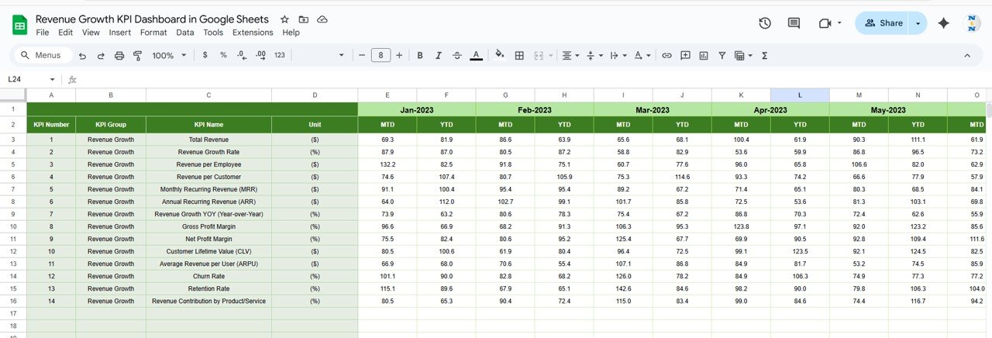Collapse the toolbar with chevron up
This screenshot has width=992, height=338.
967,56
